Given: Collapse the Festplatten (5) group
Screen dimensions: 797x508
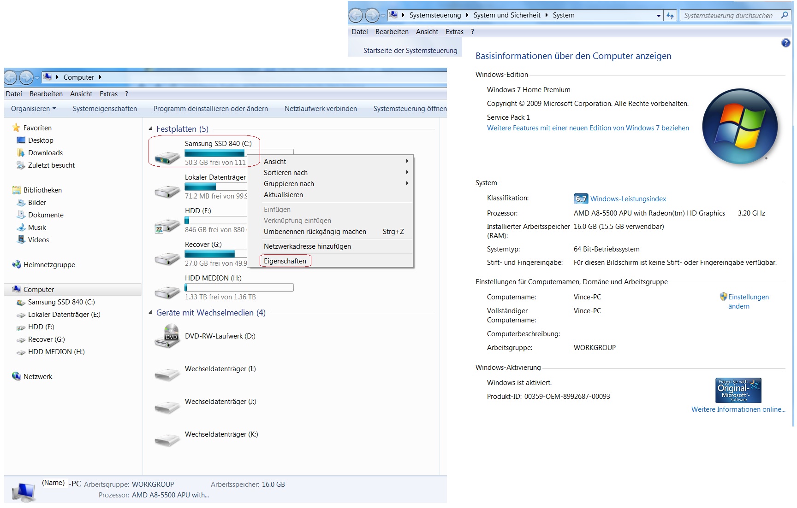Looking at the screenshot, I should coord(150,128).
